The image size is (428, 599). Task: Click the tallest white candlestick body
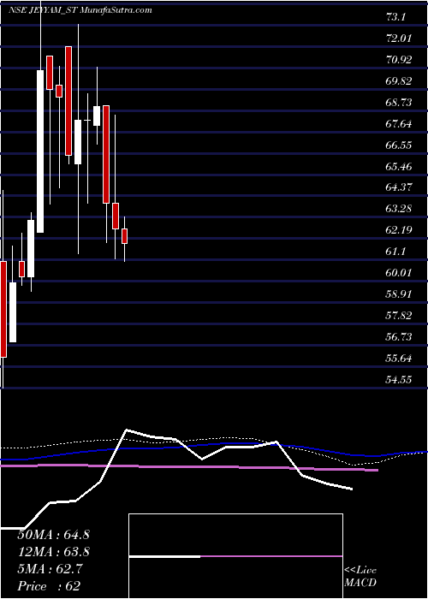(x=40, y=151)
